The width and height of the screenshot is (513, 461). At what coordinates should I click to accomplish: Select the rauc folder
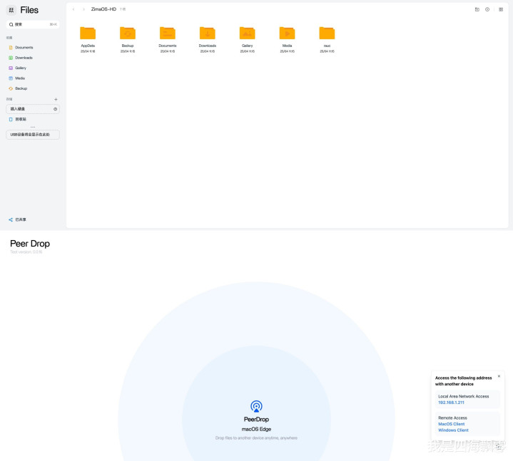tap(327, 39)
